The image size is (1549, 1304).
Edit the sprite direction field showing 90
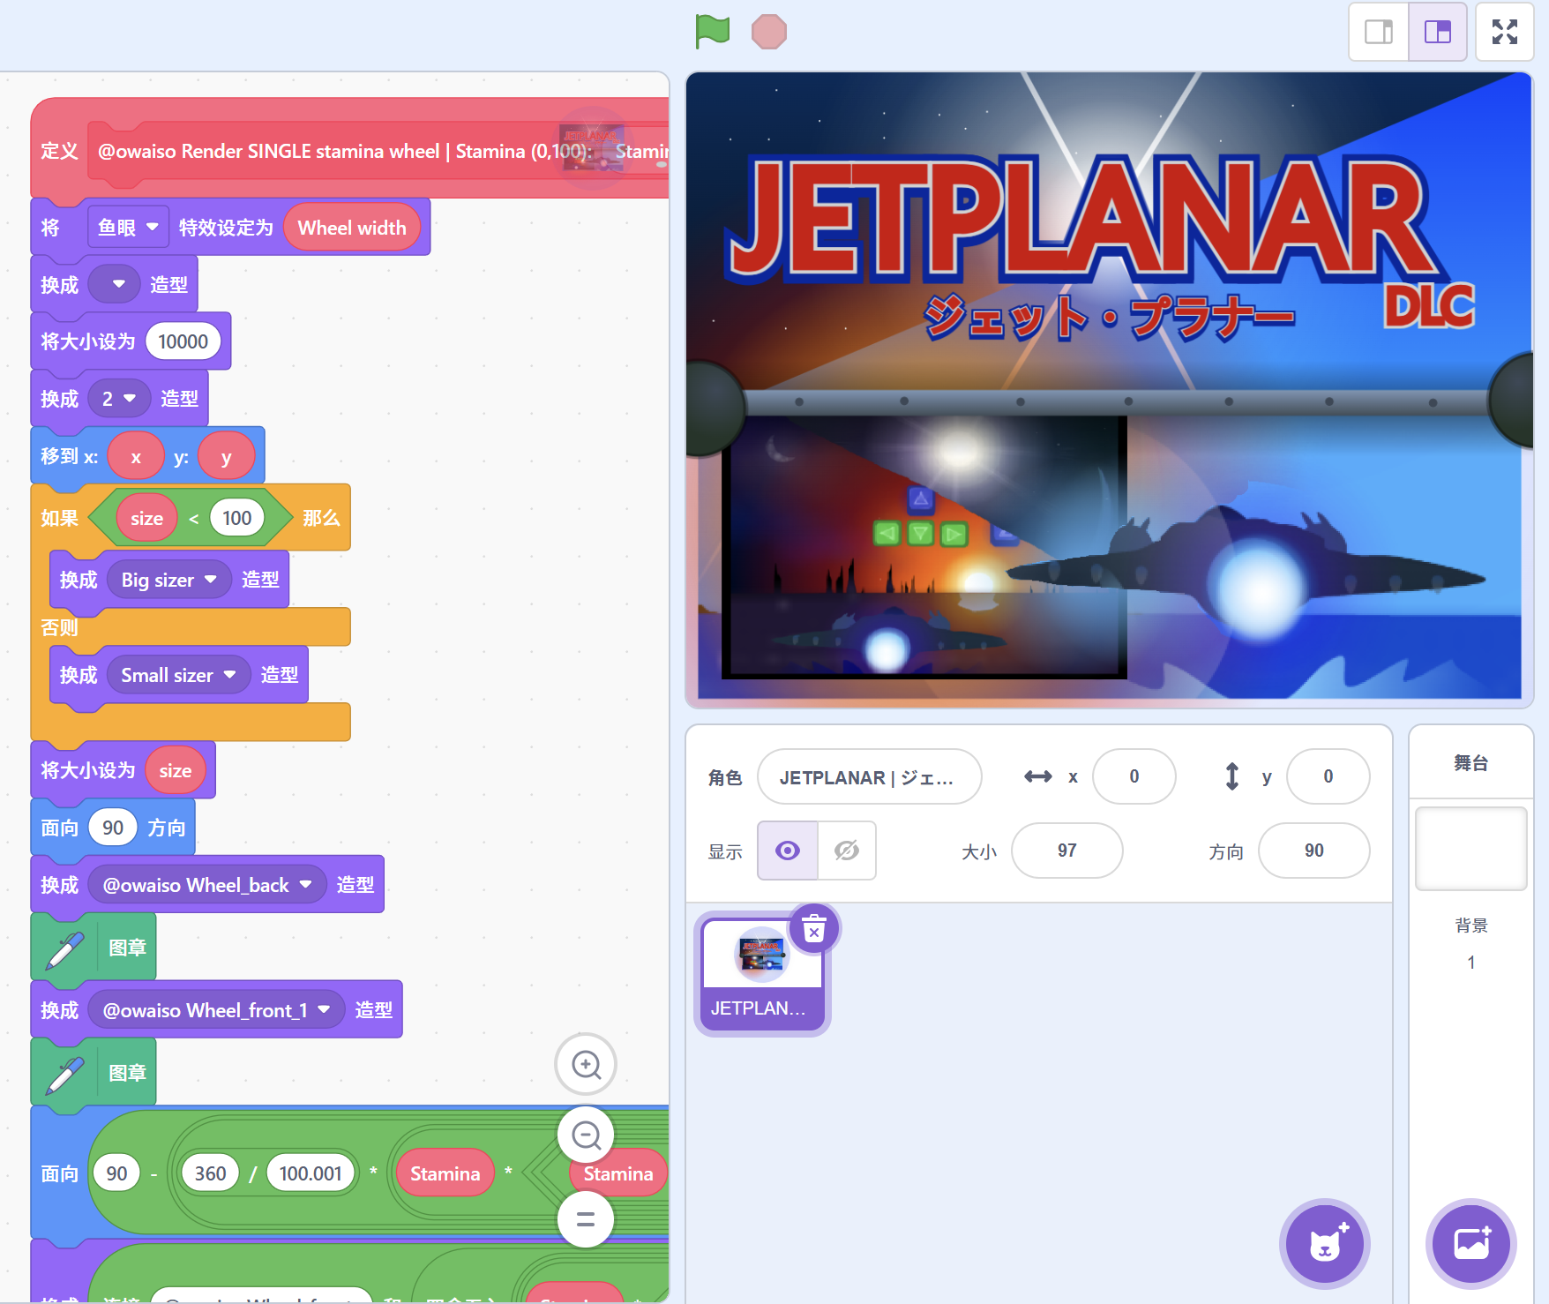[x=1313, y=851]
